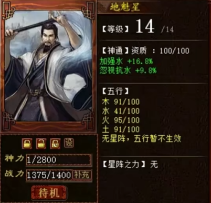Select the 火 95/100 element row
Screen dimensions: 211x203
[121, 120]
